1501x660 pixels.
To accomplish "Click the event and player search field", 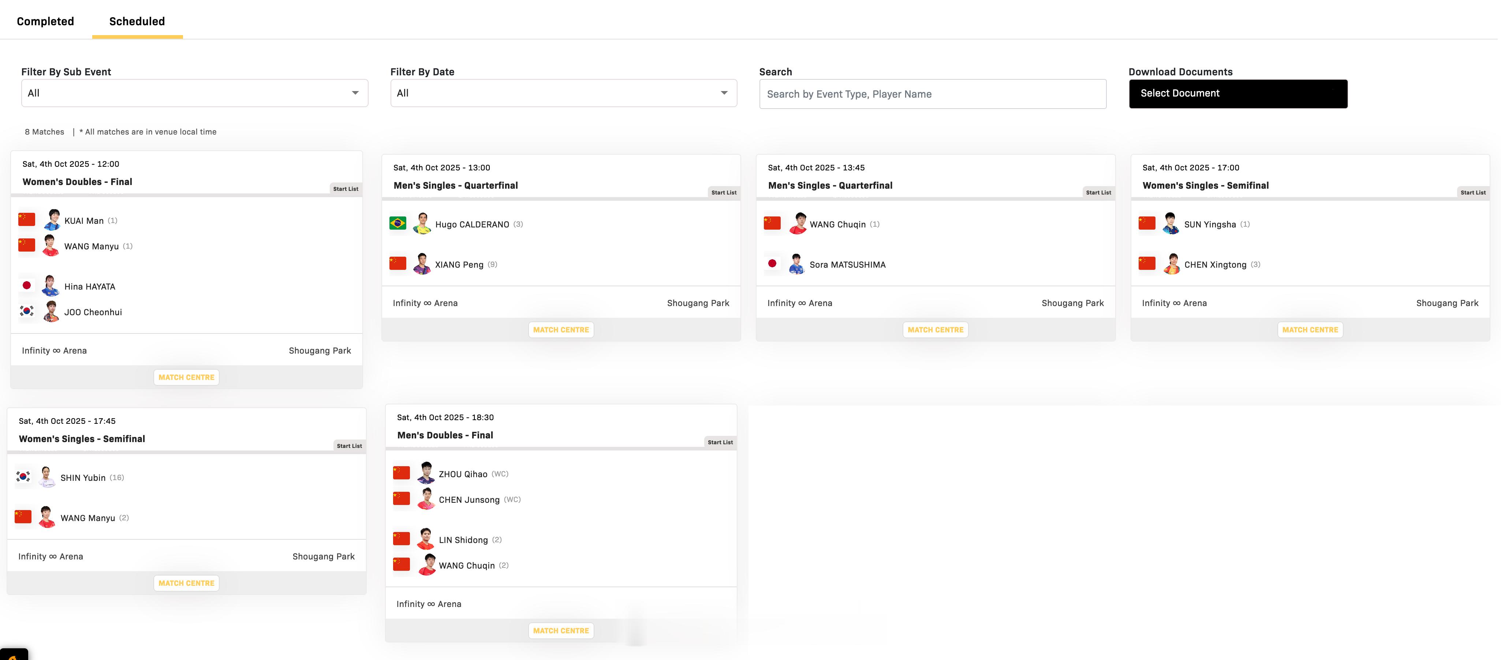I will [932, 94].
